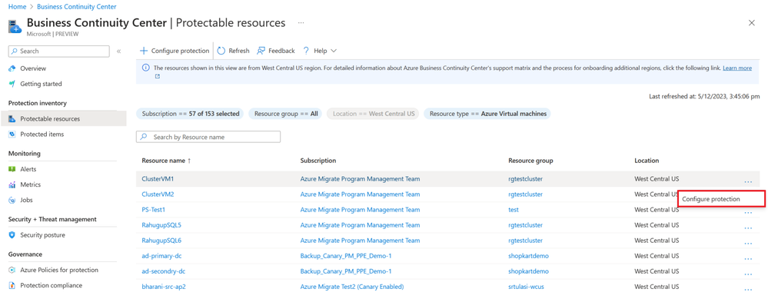This screenshot has height=299, width=768.
Task: Open the ClusterVM1 resource link
Action: tap(158, 179)
